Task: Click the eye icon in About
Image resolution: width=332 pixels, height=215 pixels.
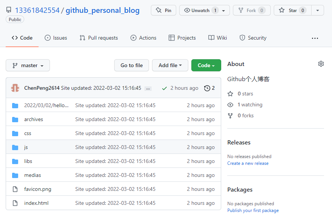Action: pos(230,105)
